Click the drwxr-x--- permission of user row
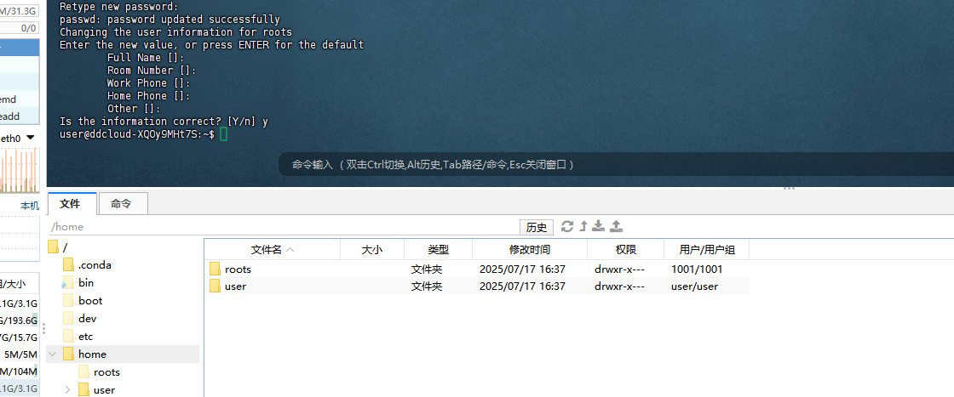 click(619, 286)
